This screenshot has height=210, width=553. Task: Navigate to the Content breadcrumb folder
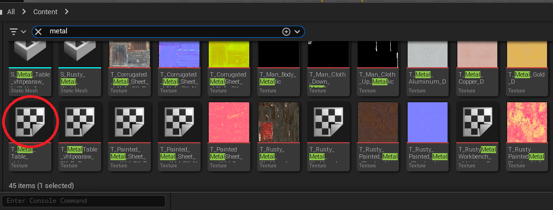(45, 12)
